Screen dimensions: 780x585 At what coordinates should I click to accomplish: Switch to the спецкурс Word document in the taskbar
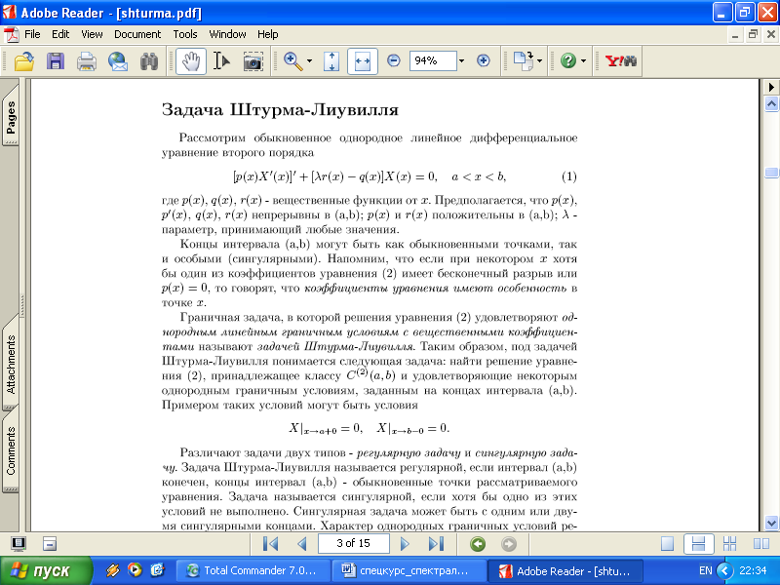(409, 571)
